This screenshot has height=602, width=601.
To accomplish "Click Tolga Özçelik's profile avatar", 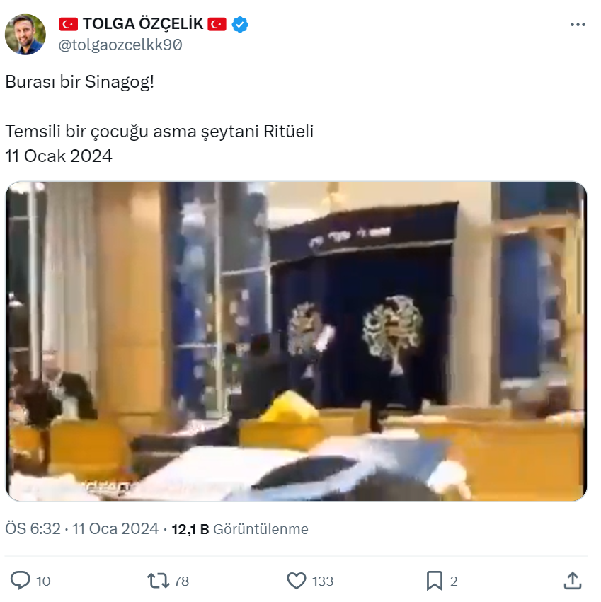I will (x=25, y=35).
